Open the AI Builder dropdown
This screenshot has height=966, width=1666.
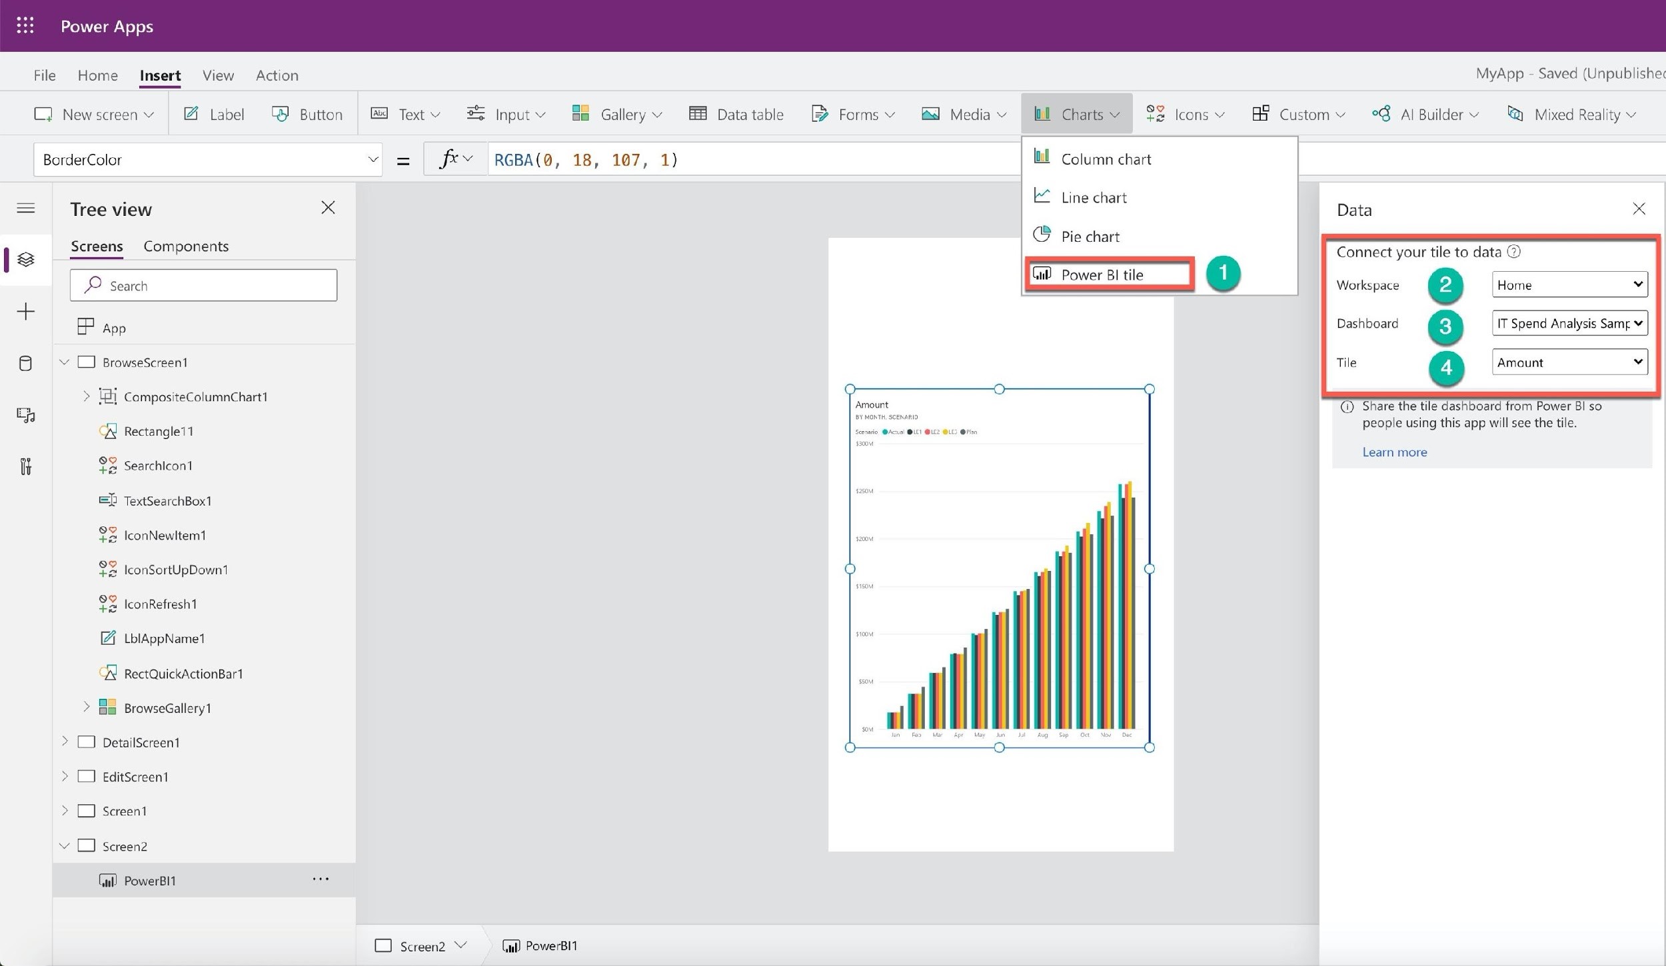click(x=1426, y=115)
